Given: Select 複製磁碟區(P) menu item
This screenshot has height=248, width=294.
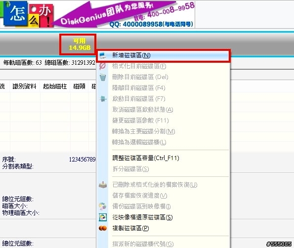Looking at the screenshot, I should pyautogui.click(x=130, y=228).
